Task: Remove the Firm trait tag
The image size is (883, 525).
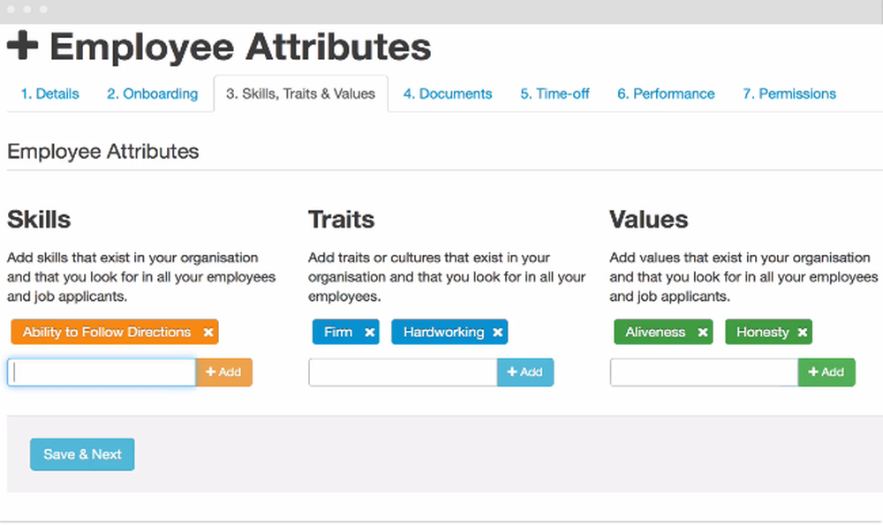Action: pos(370,333)
